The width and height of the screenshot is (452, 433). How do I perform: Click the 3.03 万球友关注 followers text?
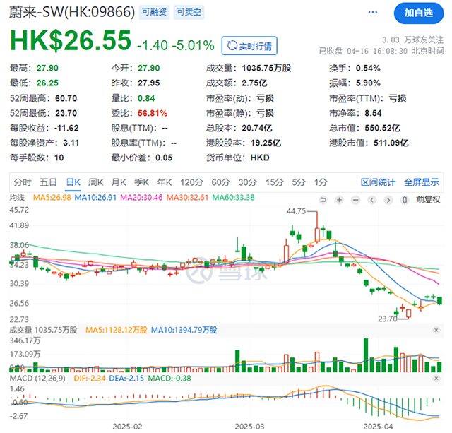pyautogui.click(x=412, y=40)
